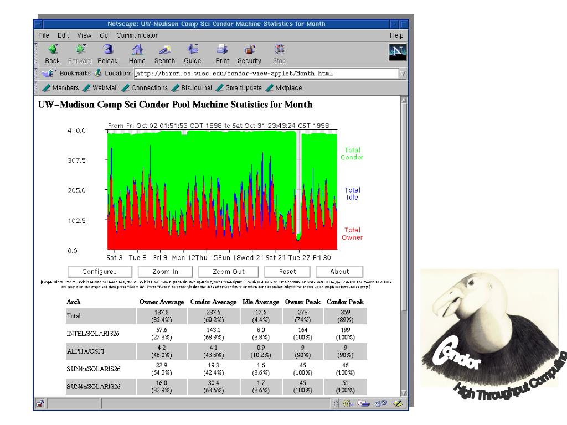
Task: Click the Reset button below graph
Action: 287,272
